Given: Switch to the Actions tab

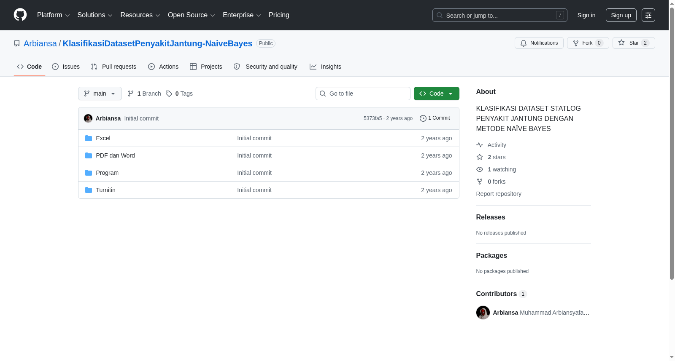Looking at the screenshot, I should (163, 67).
